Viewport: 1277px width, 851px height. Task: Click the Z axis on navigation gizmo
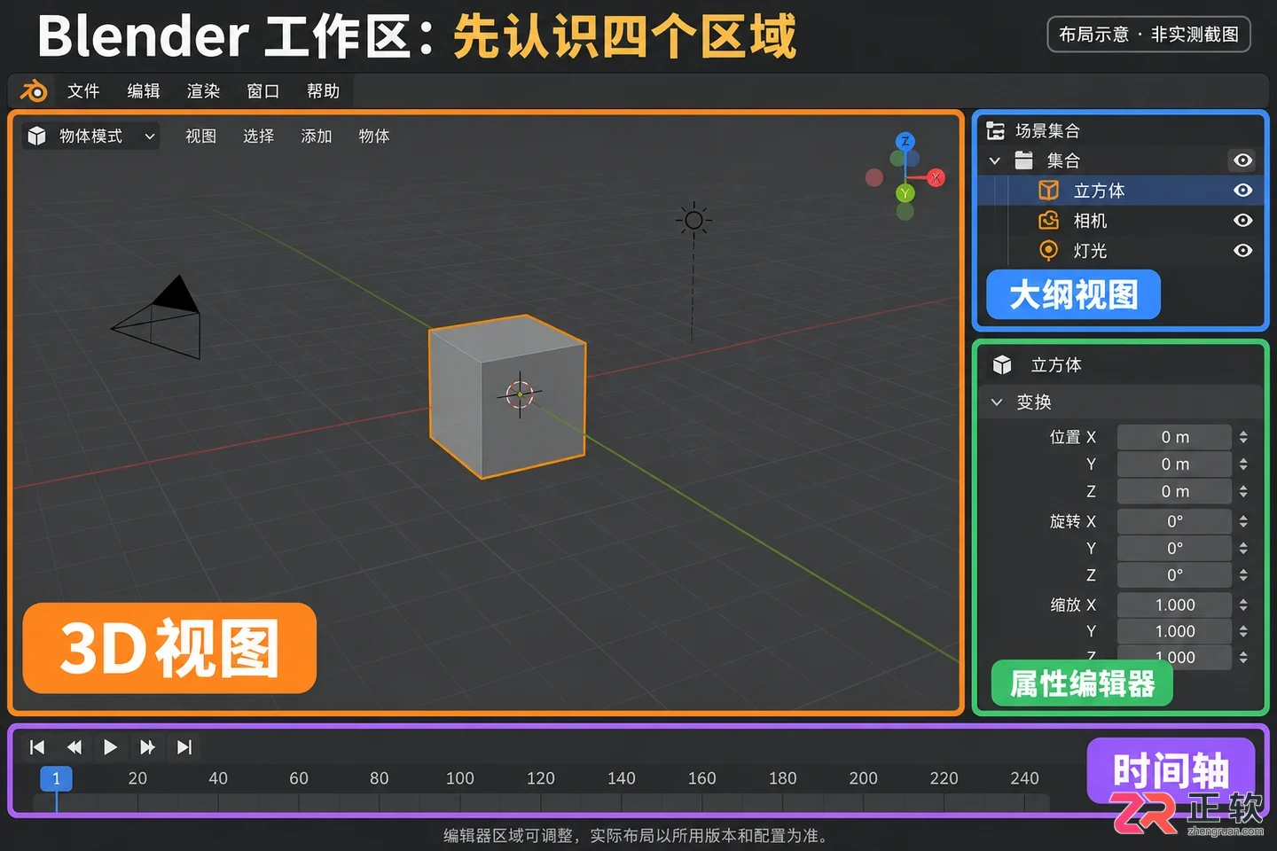coord(905,142)
